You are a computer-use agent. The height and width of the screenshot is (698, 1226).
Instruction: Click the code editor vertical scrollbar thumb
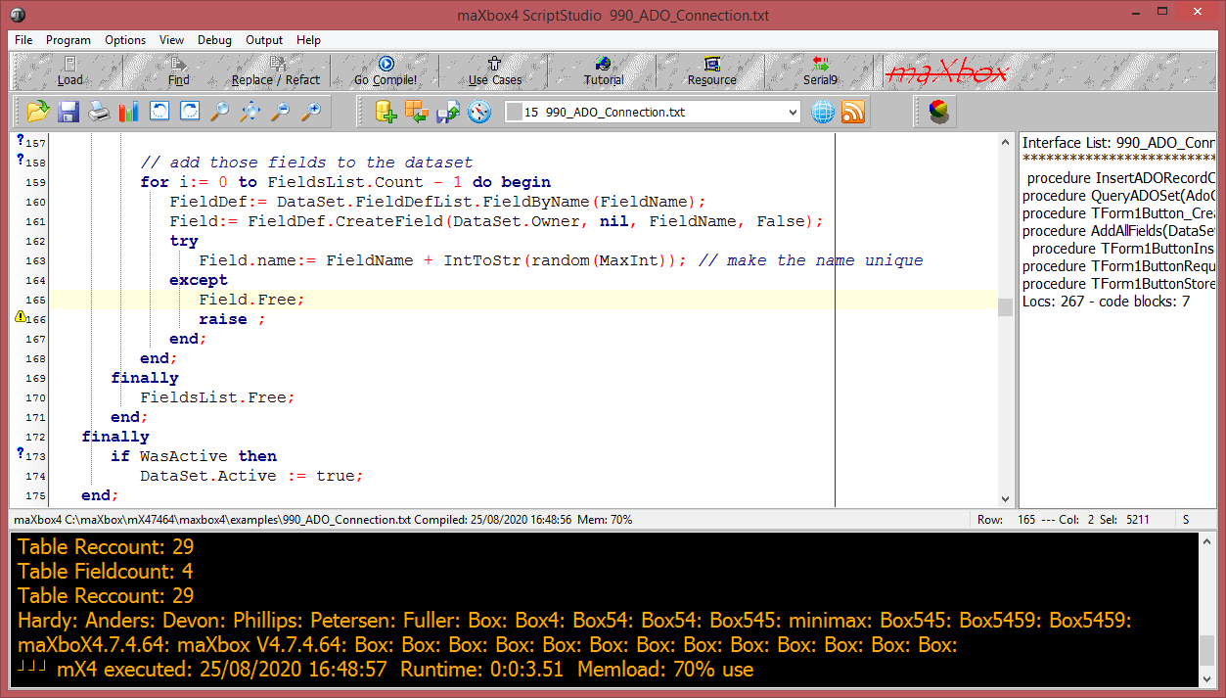1005,307
